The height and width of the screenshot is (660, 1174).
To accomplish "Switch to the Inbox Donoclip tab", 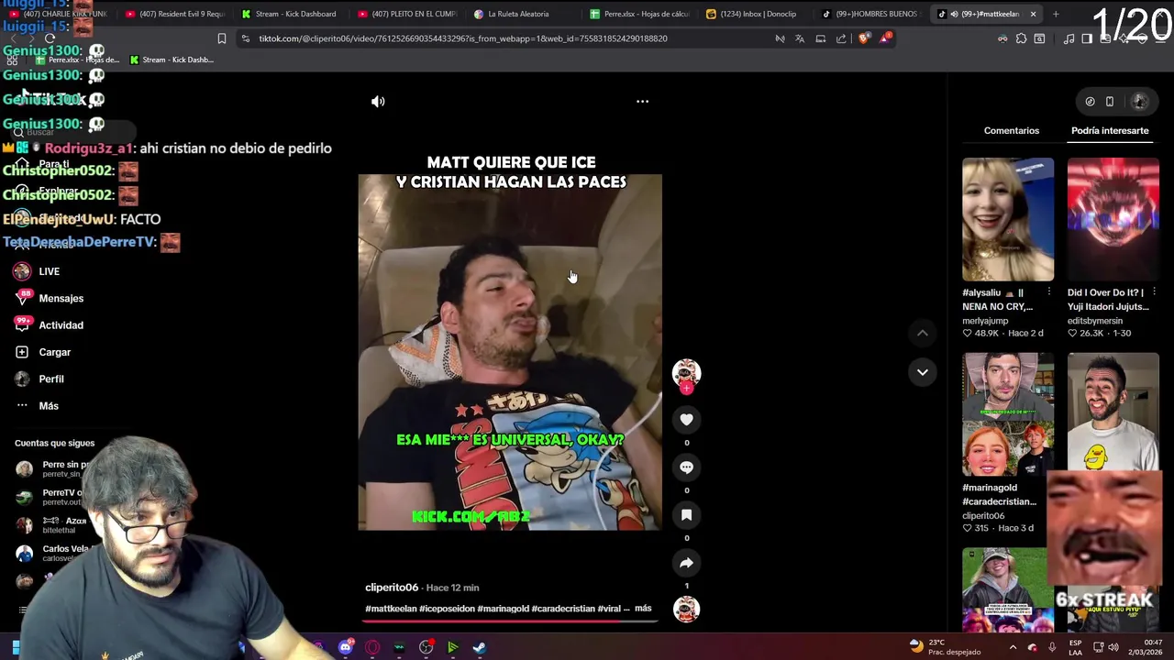I will tap(756, 14).
